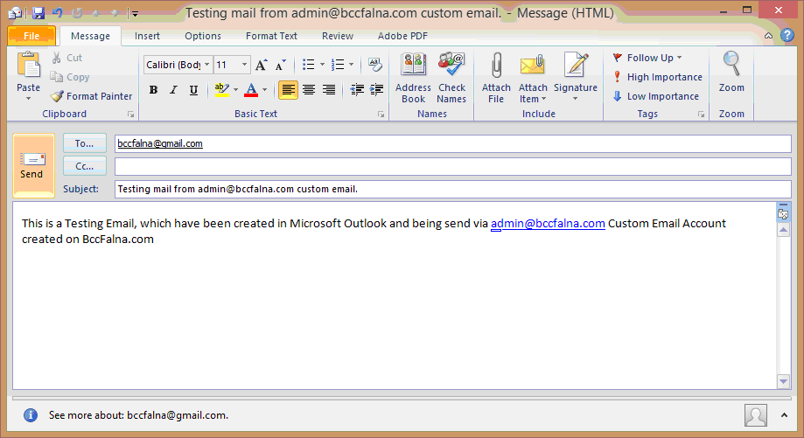This screenshot has width=804, height=438.
Task: Send the email
Action: [x=33, y=165]
